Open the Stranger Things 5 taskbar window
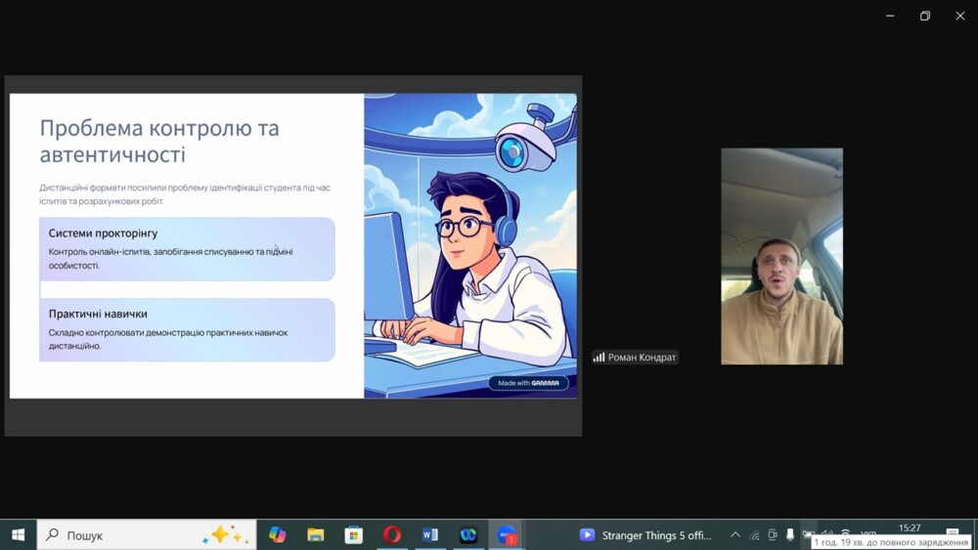Viewport: 978px width, 550px height. tap(645, 534)
